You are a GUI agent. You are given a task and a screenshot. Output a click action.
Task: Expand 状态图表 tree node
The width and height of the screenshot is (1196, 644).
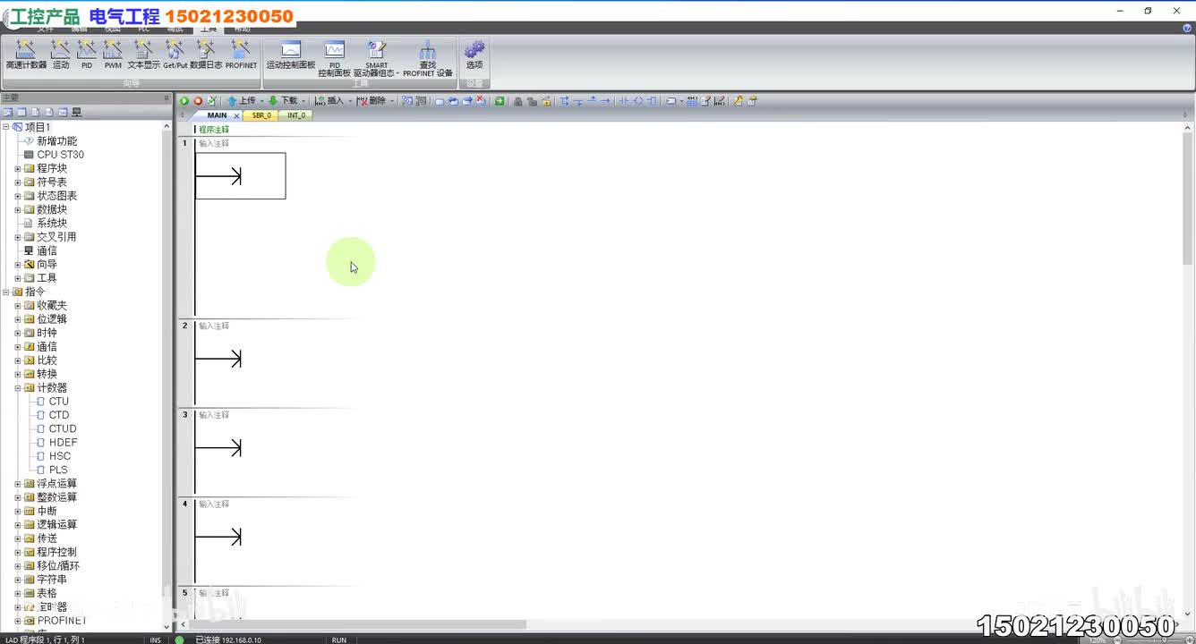18,196
